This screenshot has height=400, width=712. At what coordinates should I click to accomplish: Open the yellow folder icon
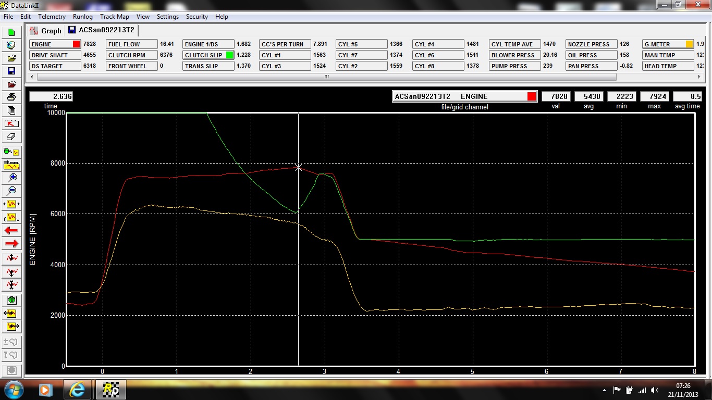pos(11,58)
